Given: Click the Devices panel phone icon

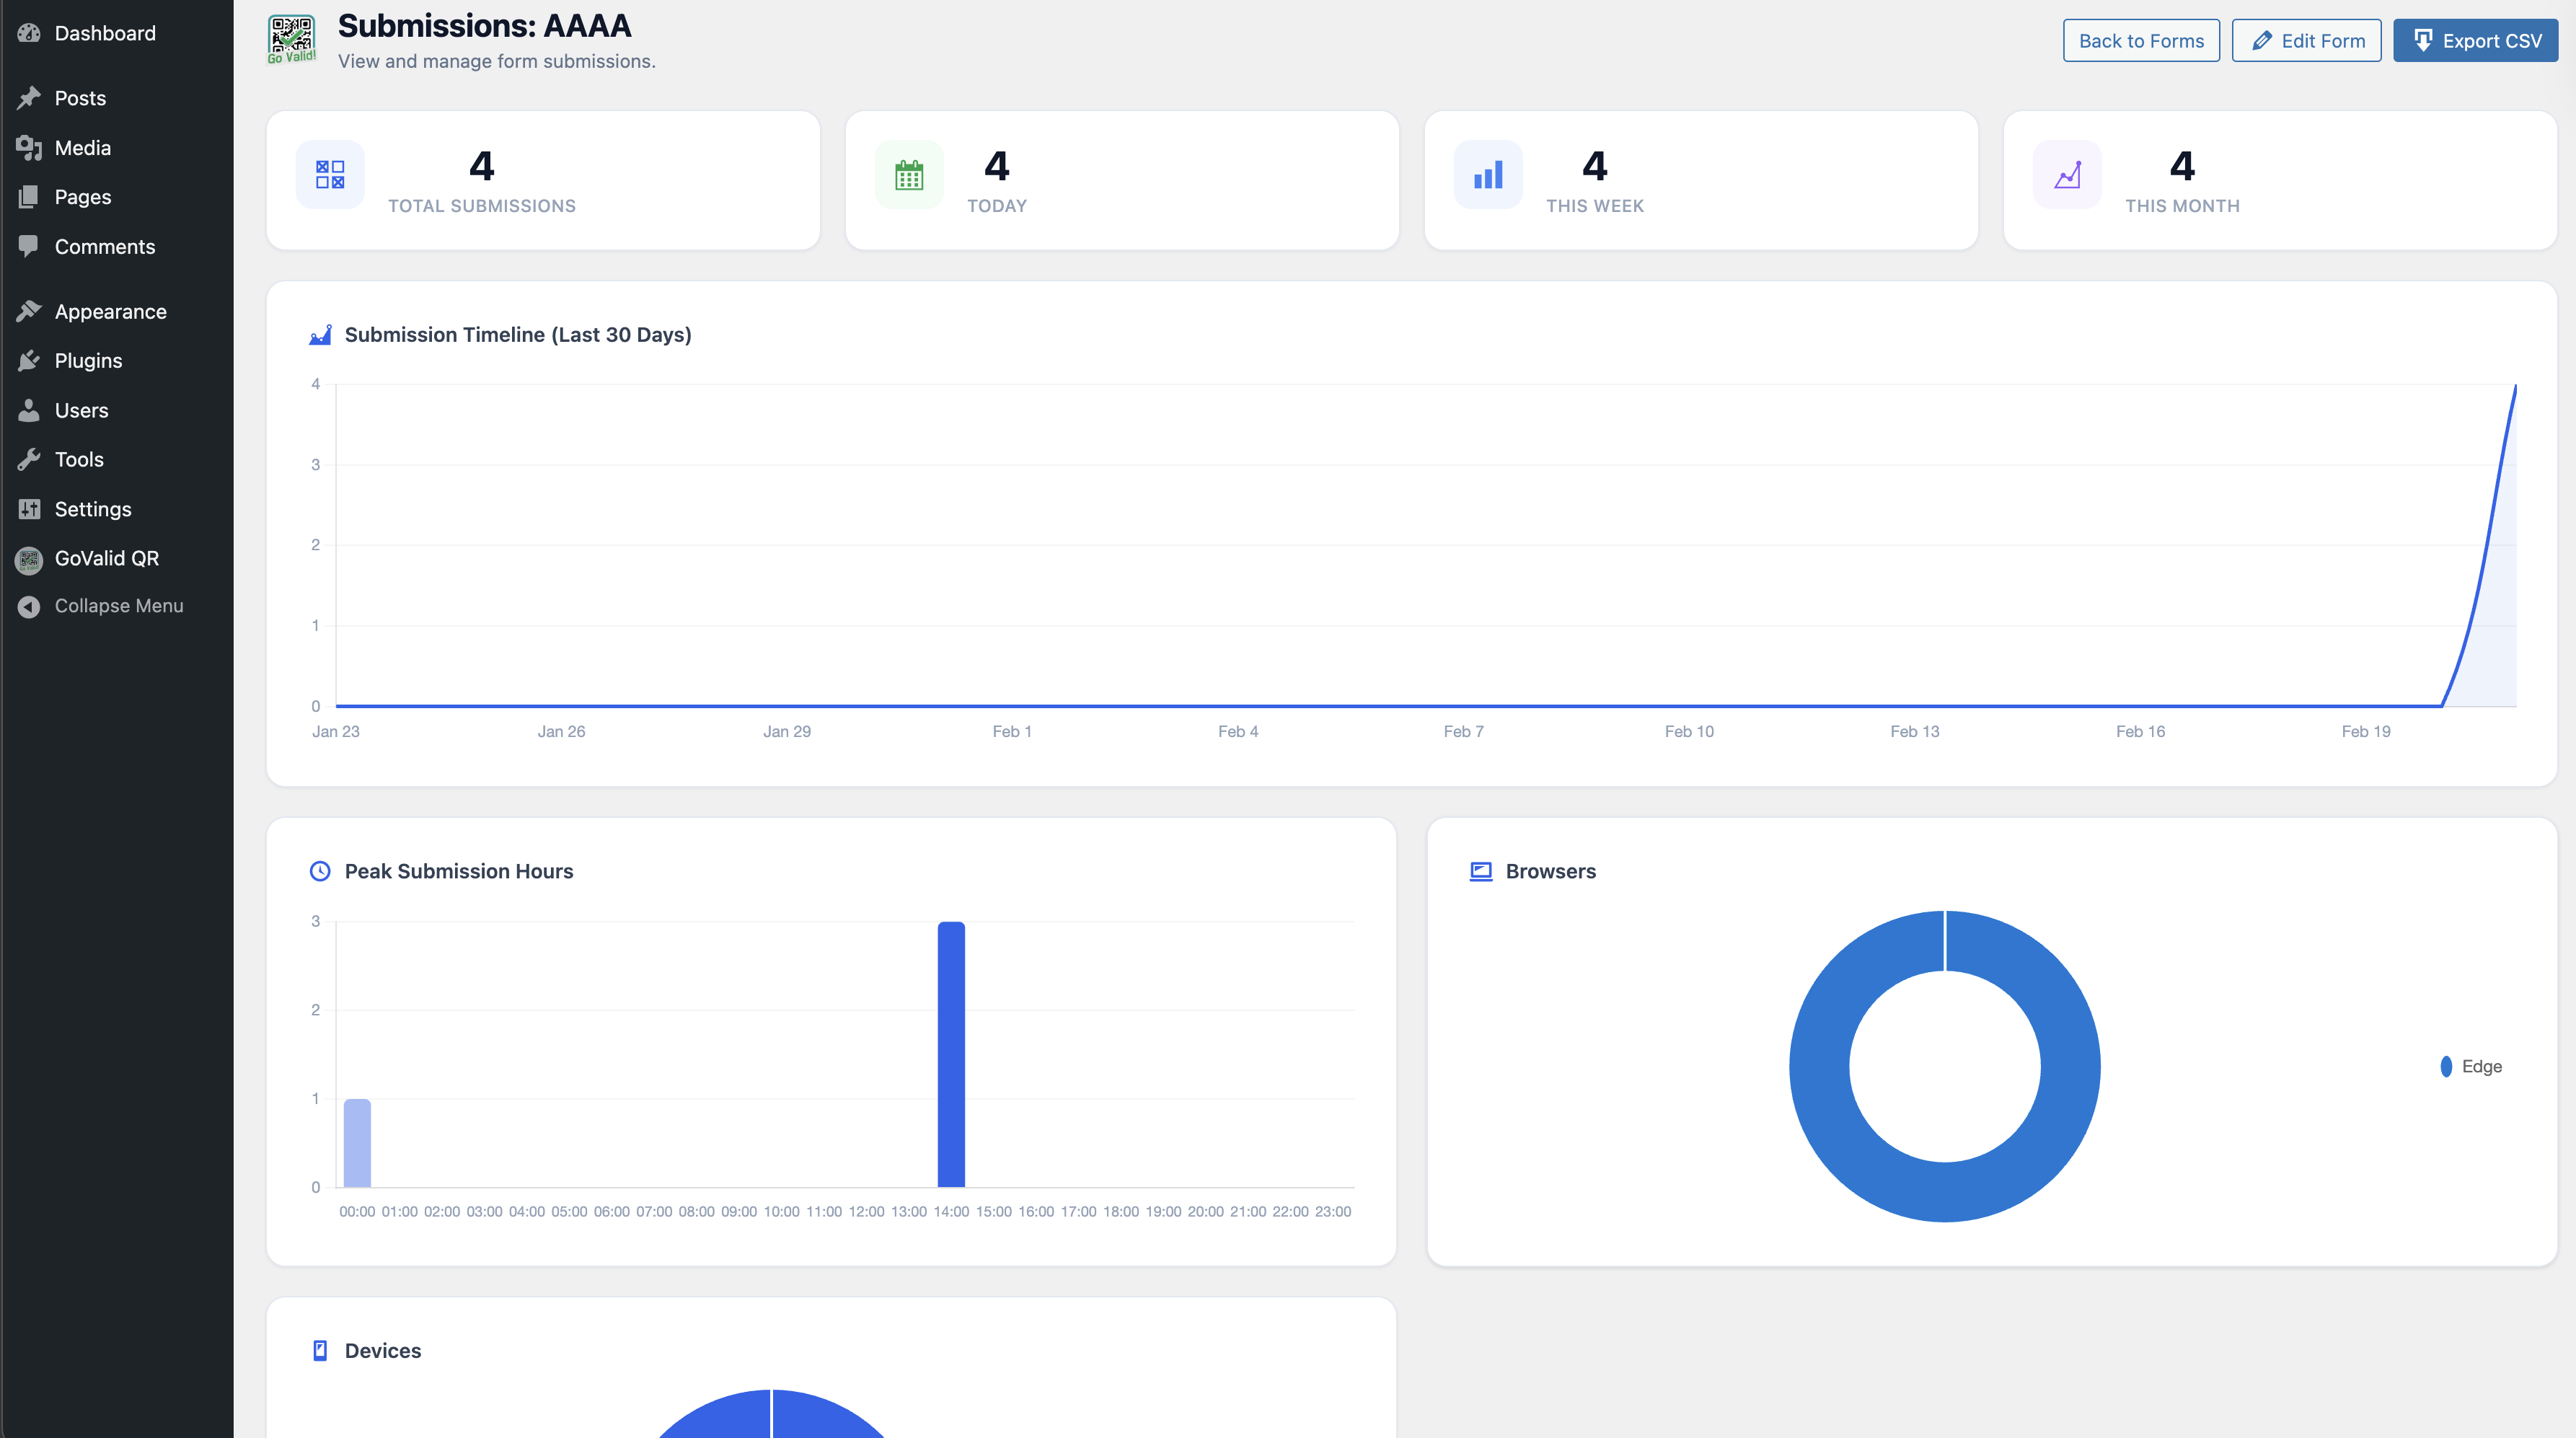Looking at the screenshot, I should click(x=320, y=1350).
